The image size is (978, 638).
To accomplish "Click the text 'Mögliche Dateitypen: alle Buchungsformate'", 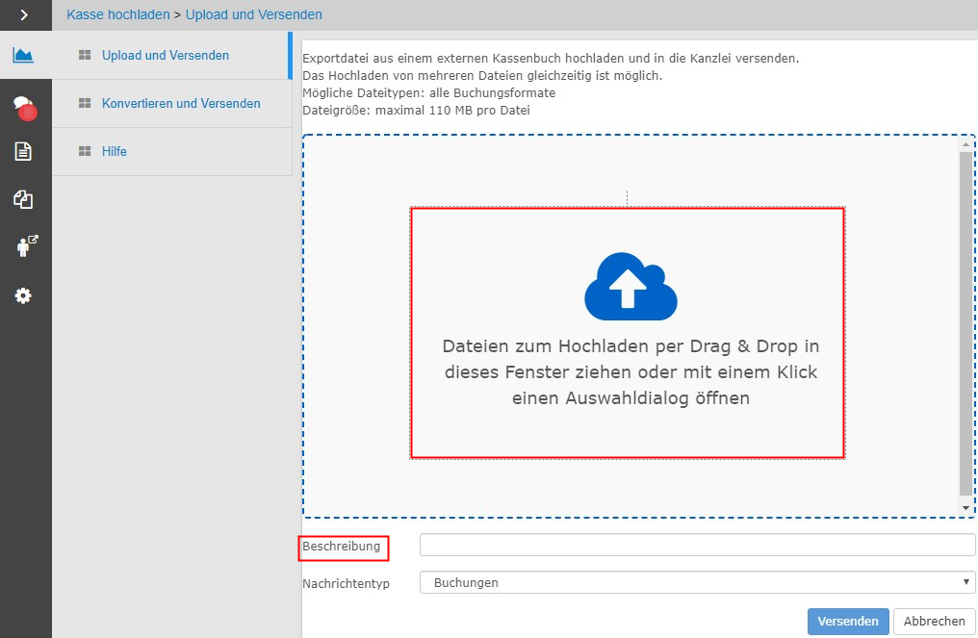I will point(428,93).
